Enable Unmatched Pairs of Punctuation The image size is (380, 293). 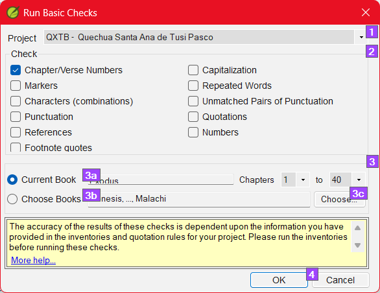(193, 101)
